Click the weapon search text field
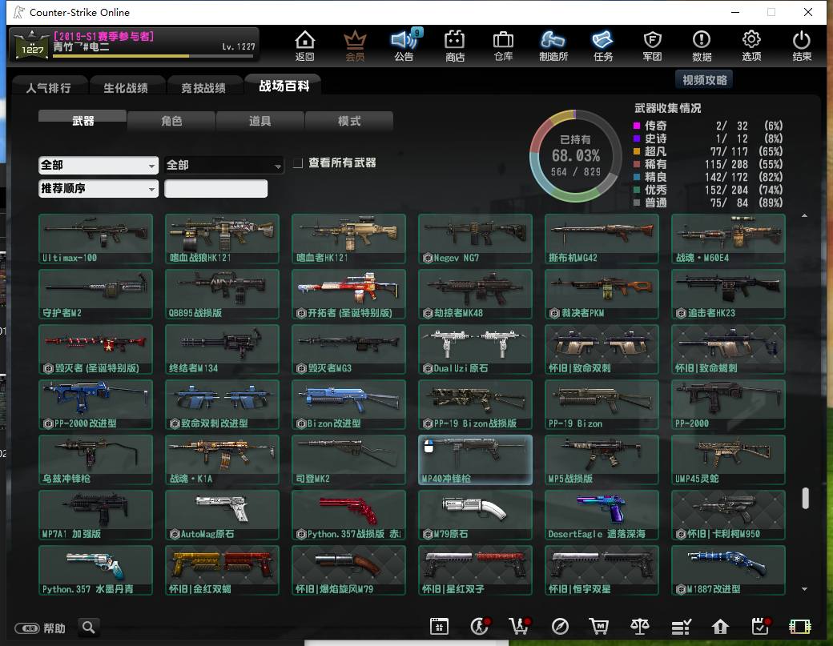833x646 pixels. (215, 188)
